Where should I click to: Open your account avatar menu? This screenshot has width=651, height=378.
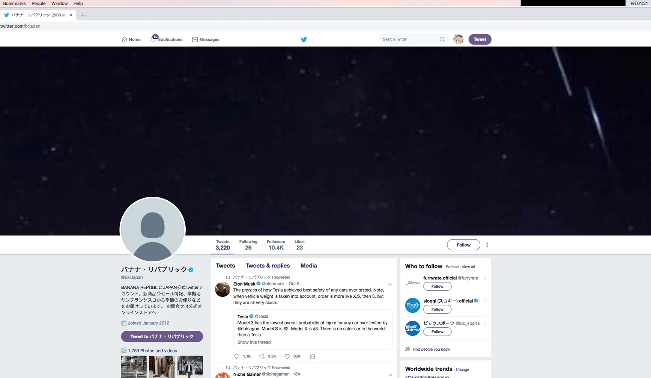coord(458,39)
